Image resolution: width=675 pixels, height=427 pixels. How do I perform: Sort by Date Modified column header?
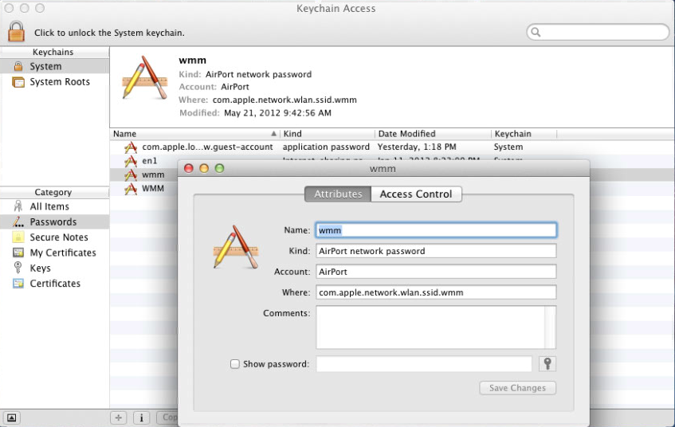433,134
